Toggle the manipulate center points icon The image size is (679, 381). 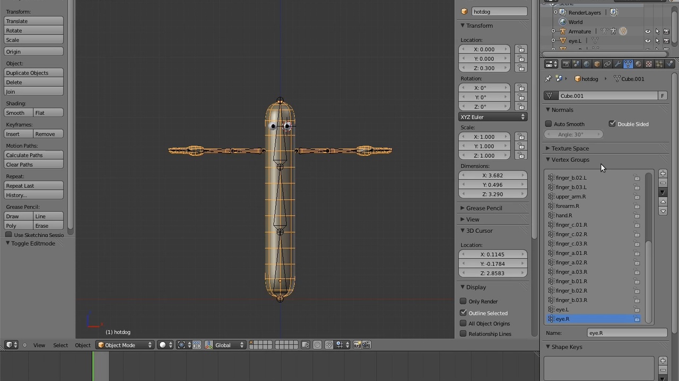point(197,345)
